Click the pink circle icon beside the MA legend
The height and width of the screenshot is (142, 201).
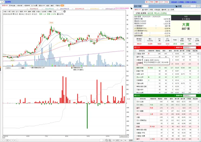click(116, 8)
